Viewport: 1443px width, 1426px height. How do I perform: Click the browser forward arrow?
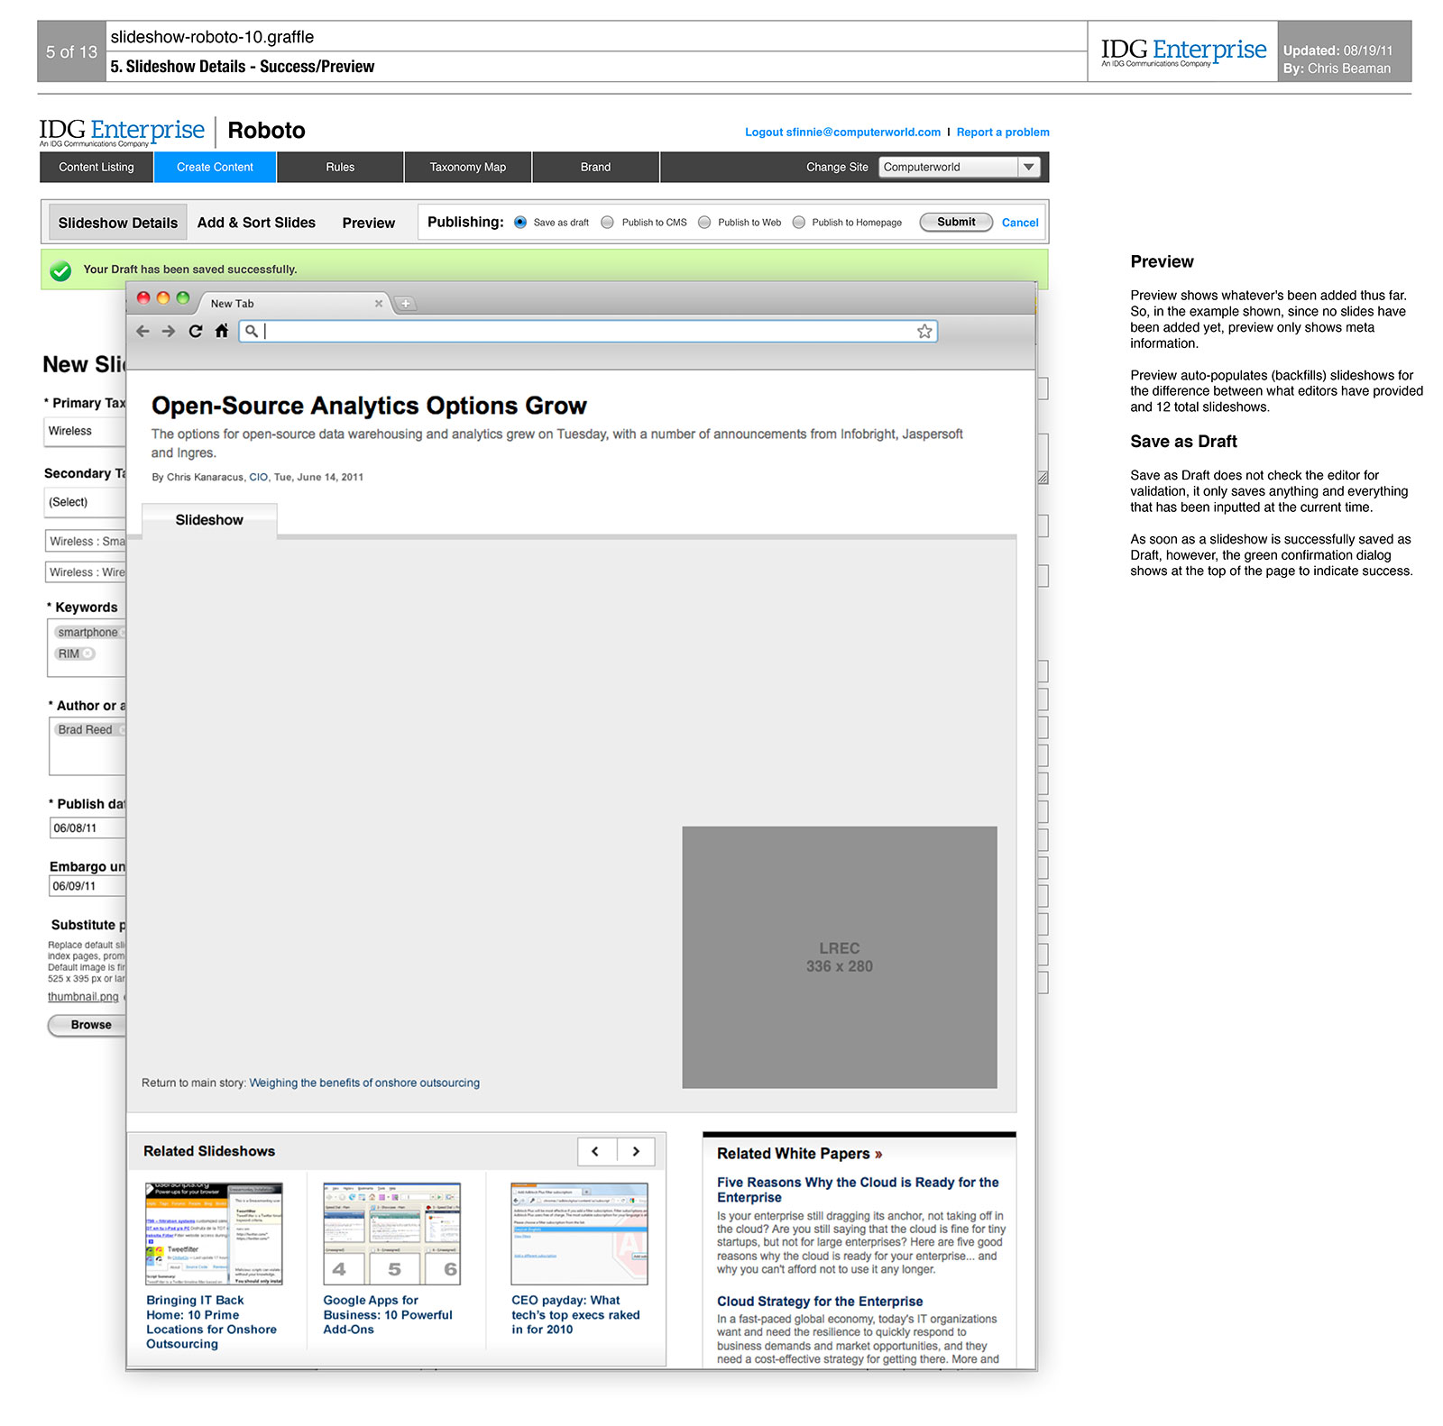[x=169, y=331]
